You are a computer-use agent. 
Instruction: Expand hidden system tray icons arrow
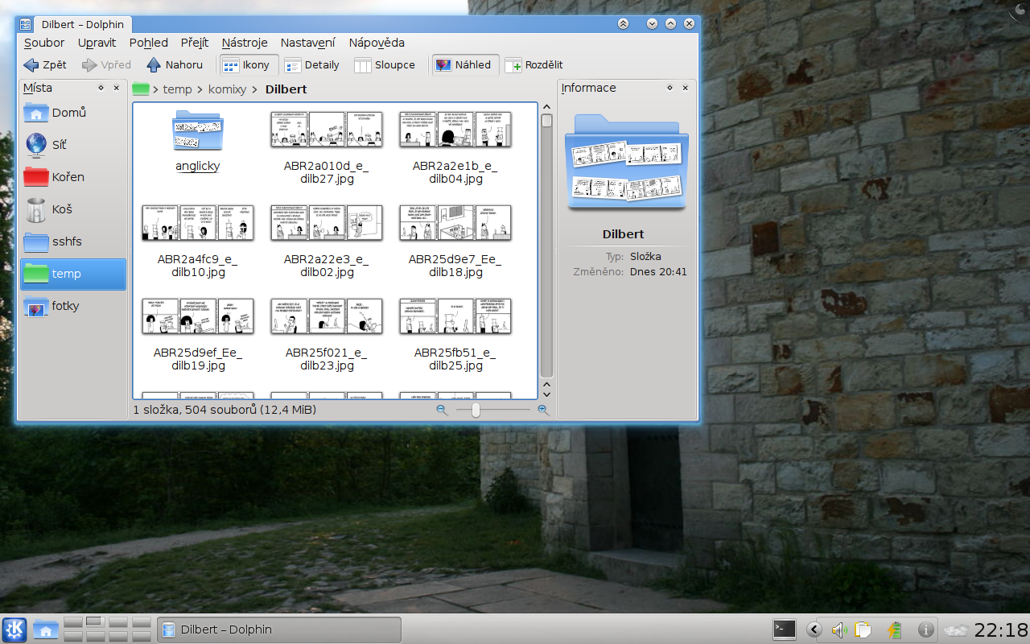(814, 630)
